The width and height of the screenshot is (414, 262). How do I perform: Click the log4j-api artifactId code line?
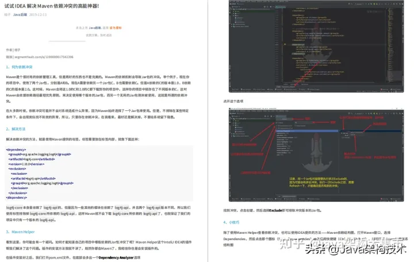point(33,178)
